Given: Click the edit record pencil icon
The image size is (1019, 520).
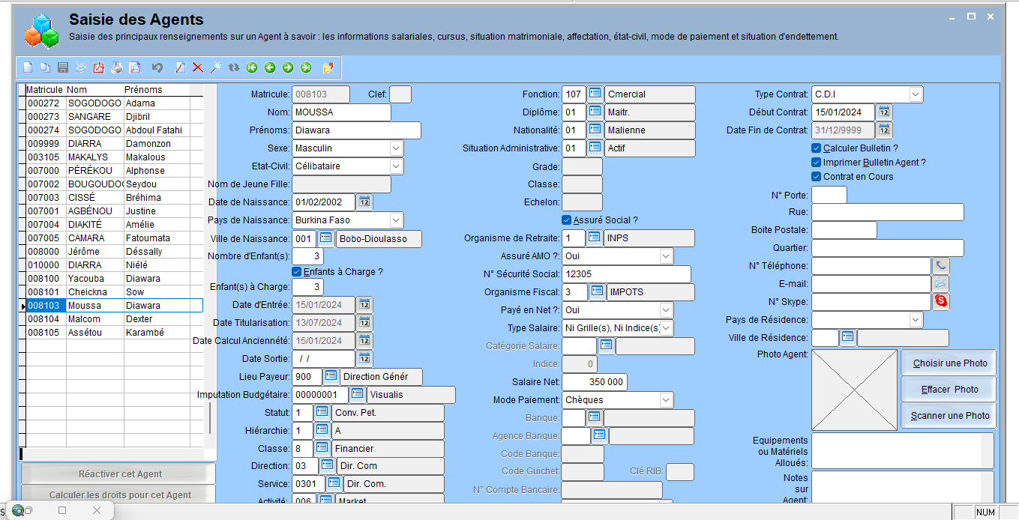Looking at the screenshot, I should (180, 67).
